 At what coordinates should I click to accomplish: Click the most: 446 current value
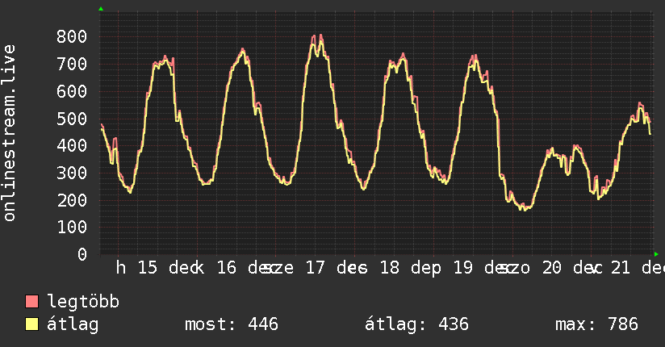click(x=232, y=324)
